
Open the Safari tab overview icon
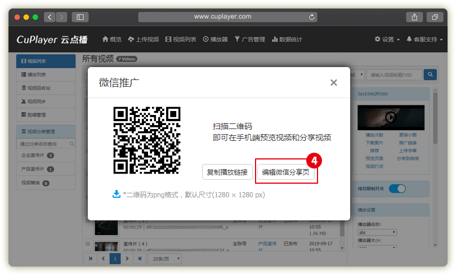coord(435,17)
